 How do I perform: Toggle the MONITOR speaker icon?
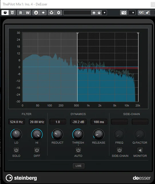coord(140,150)
